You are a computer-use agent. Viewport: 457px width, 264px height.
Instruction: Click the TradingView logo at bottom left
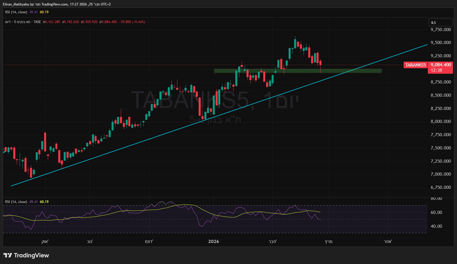pyautogui.click(x=26, y=255)
